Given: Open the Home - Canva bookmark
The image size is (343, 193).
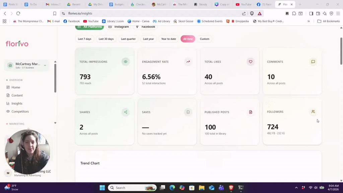Looking at the screenshot, I should 138,21.
